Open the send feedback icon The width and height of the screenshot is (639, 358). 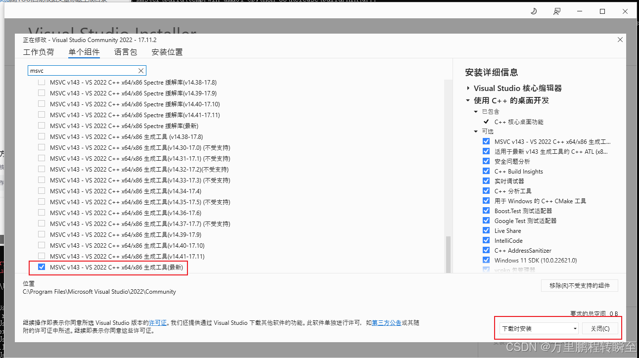556,11
